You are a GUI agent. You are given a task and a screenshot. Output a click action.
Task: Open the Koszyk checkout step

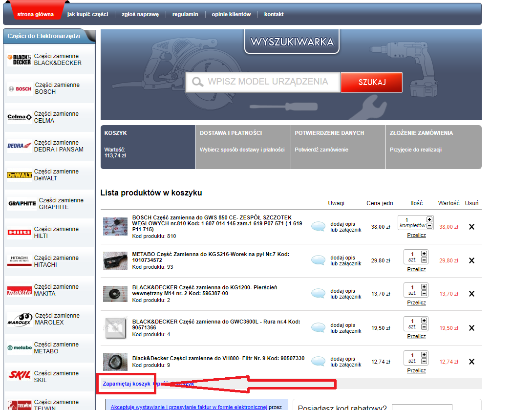click(148, 147)
